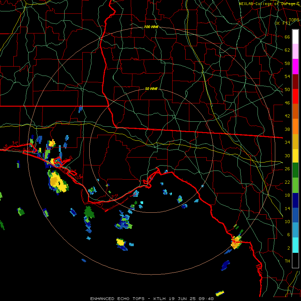The width and height of the screenshot is (301, 301).
Task: Click the '42' legend value
Action: pyautogui.click(x=287, y=116)
